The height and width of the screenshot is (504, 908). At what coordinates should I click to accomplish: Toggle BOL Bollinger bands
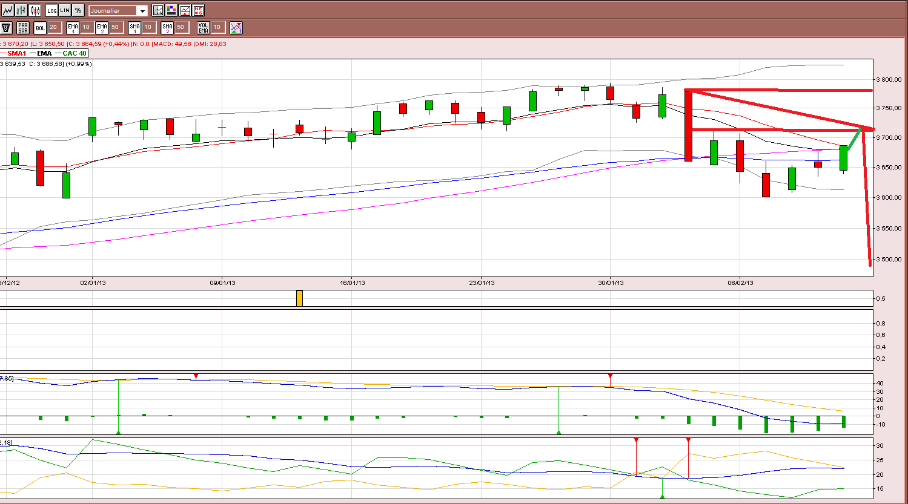point(40,27)
